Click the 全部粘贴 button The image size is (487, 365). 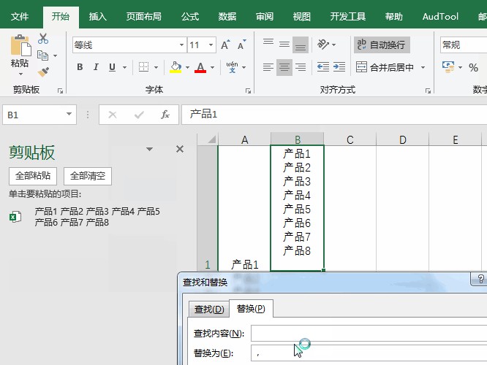(33, 176)
